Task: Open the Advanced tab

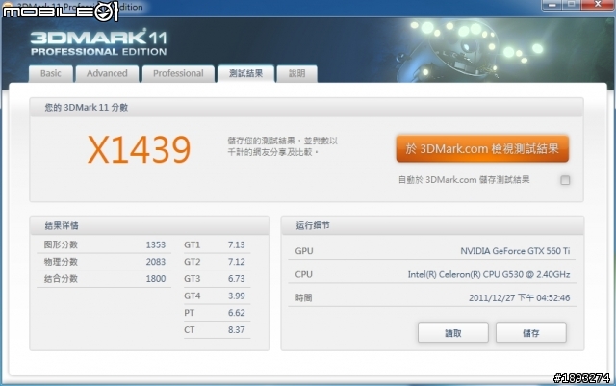Action: coord(107,74)
